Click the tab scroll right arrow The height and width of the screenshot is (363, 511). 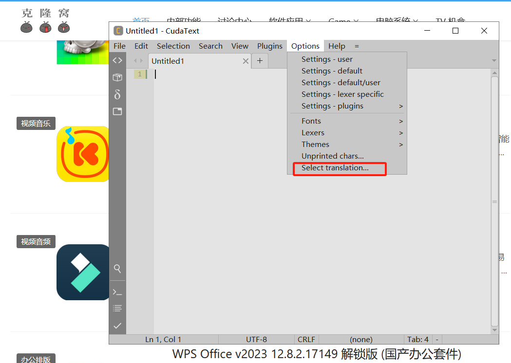click(x=141, y=60)
